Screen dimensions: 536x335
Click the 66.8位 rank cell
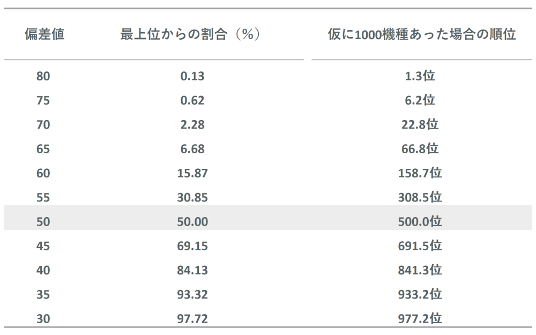(420, 149)
